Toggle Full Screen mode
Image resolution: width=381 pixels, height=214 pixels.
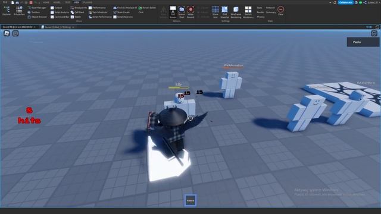point(173,12)
